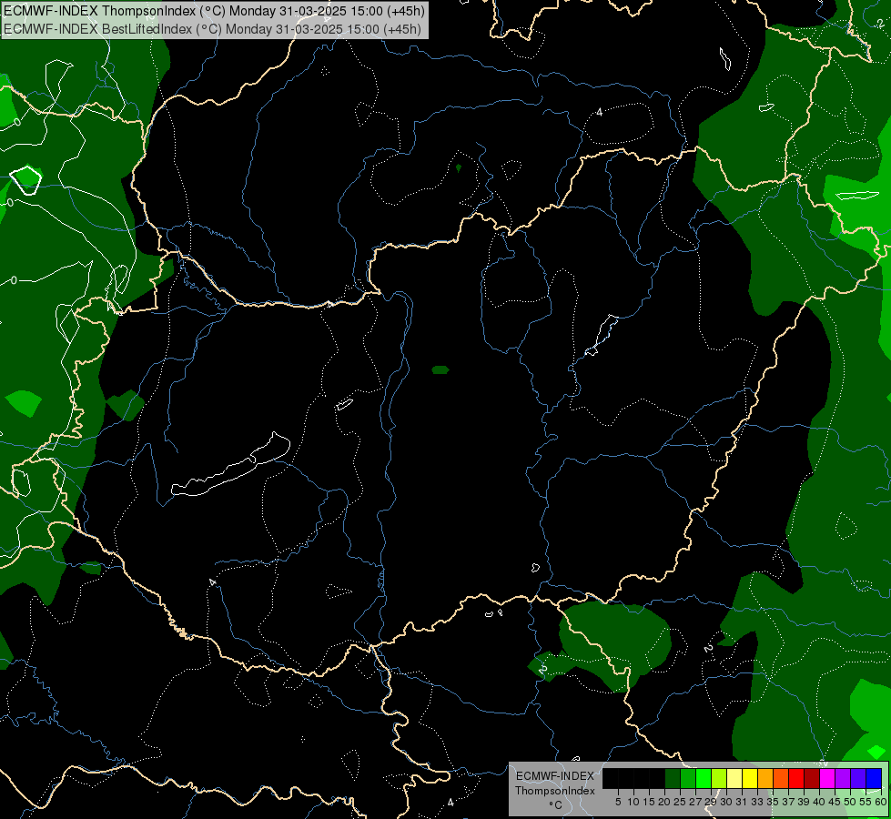This screenshot has height=819, width=891.
Task: Click the legend scale value 55
Action: click(x=865, y=802)
